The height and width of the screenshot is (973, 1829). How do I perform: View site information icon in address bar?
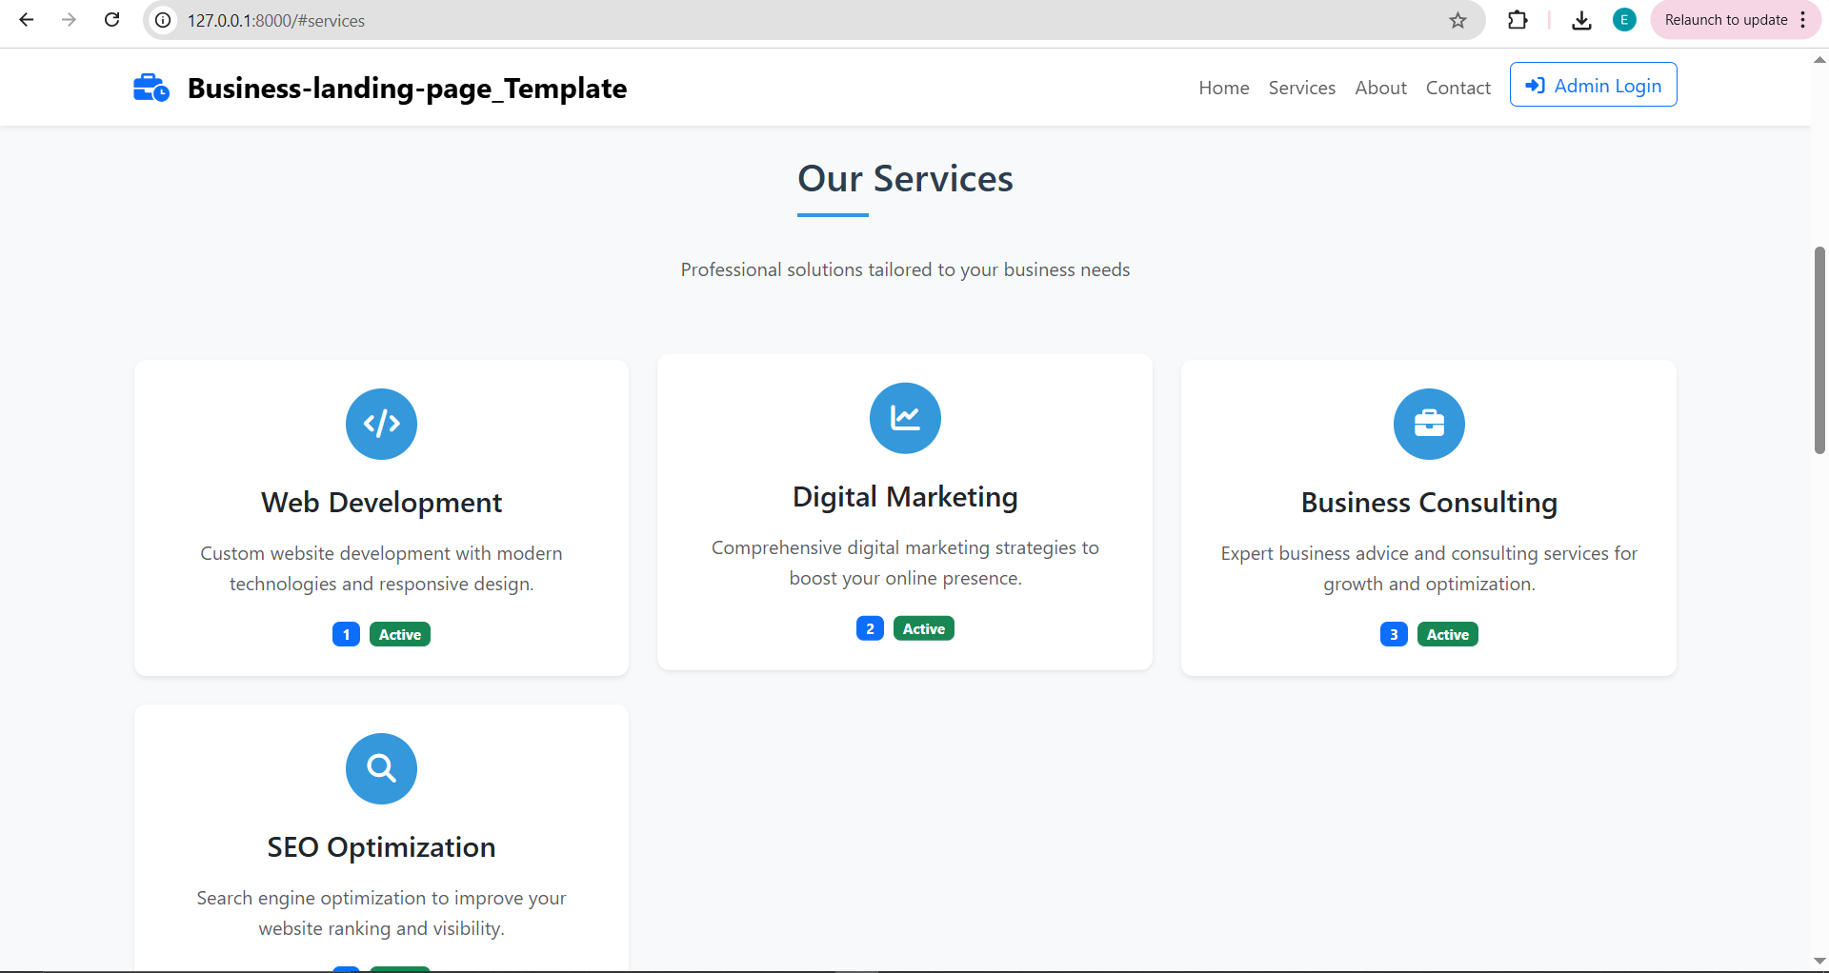[x=164, y=20]
